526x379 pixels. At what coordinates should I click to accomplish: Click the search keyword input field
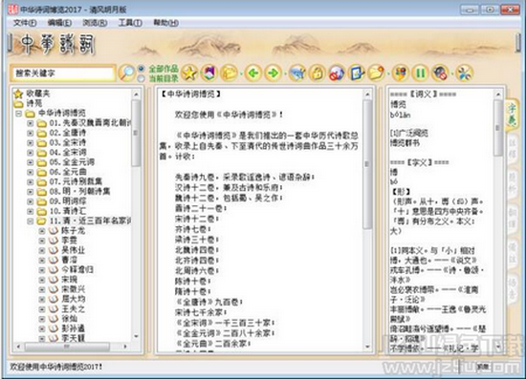[x=63, y=73]
